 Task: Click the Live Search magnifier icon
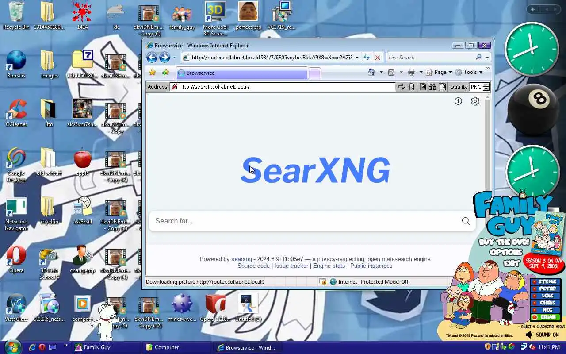478,57
